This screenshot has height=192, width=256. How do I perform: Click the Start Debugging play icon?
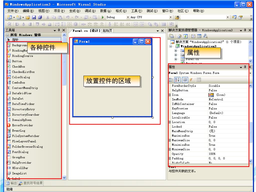click(x=103, y=17)
